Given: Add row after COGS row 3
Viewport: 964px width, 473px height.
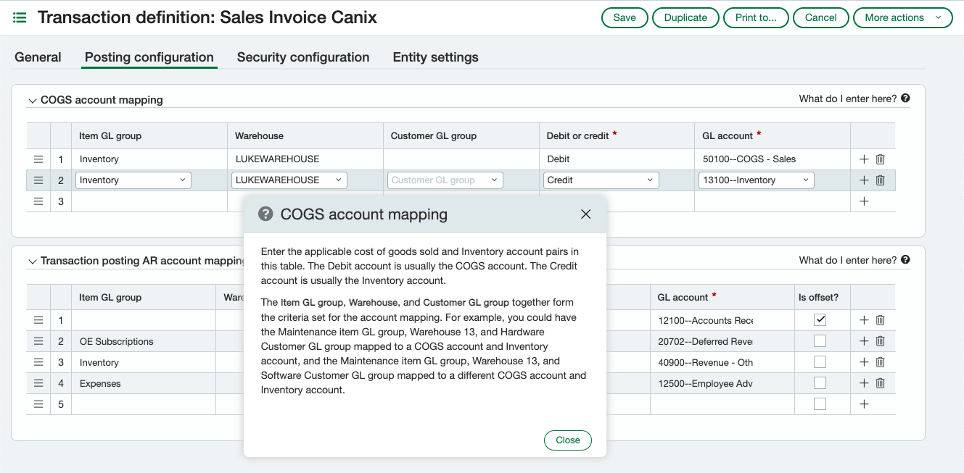Looking at the screenshot, I should click(x=864, y=201).
